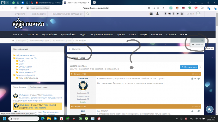Open the Участники menu item
The width and height of the screenshot is (218, 122).
tap(156, 35)
